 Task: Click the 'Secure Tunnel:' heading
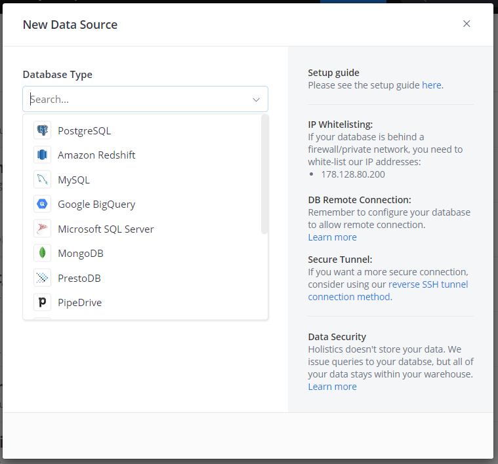(340, 260)
